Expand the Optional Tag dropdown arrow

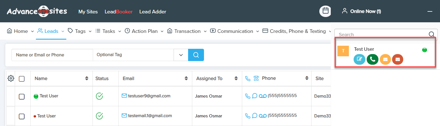pos(181,55)
